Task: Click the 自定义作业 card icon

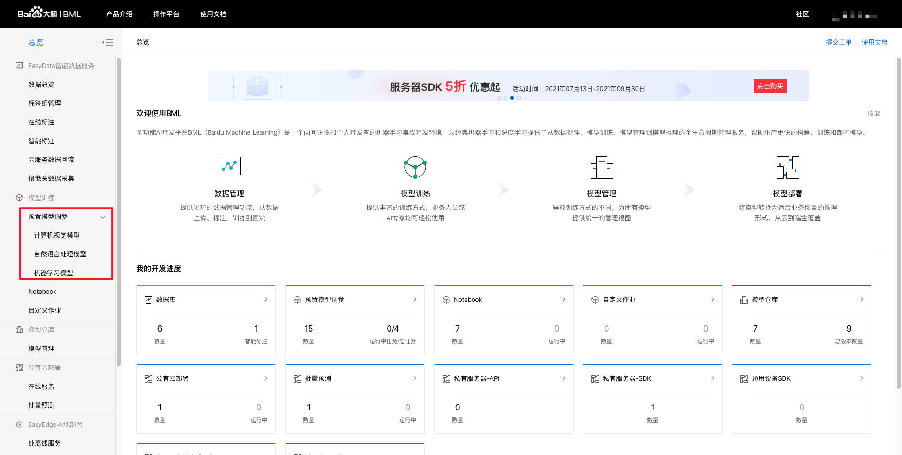Action: click(x=595, y=300)
